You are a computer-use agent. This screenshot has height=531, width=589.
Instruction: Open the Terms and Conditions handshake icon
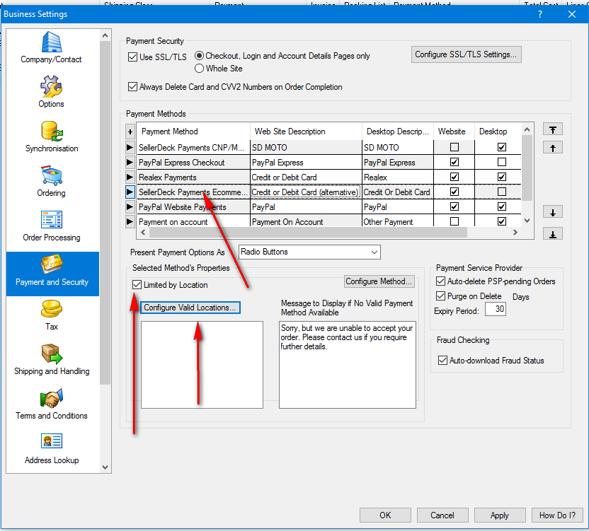pyautogui.click(x=52, y=399)
